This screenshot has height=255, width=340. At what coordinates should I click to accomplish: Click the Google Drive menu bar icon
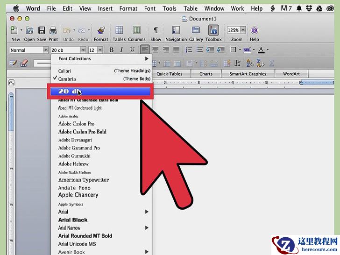click(x=319, y=8)
